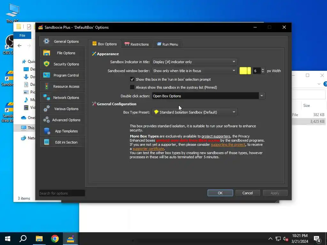This screenshot has width=327, height=245.
Task: Switch to the Box Options tab
Action: pos(105,44)
